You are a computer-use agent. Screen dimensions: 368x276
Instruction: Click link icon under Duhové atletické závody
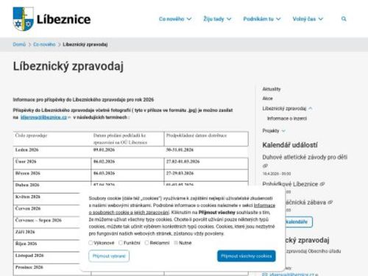click(x=265, y=166)
